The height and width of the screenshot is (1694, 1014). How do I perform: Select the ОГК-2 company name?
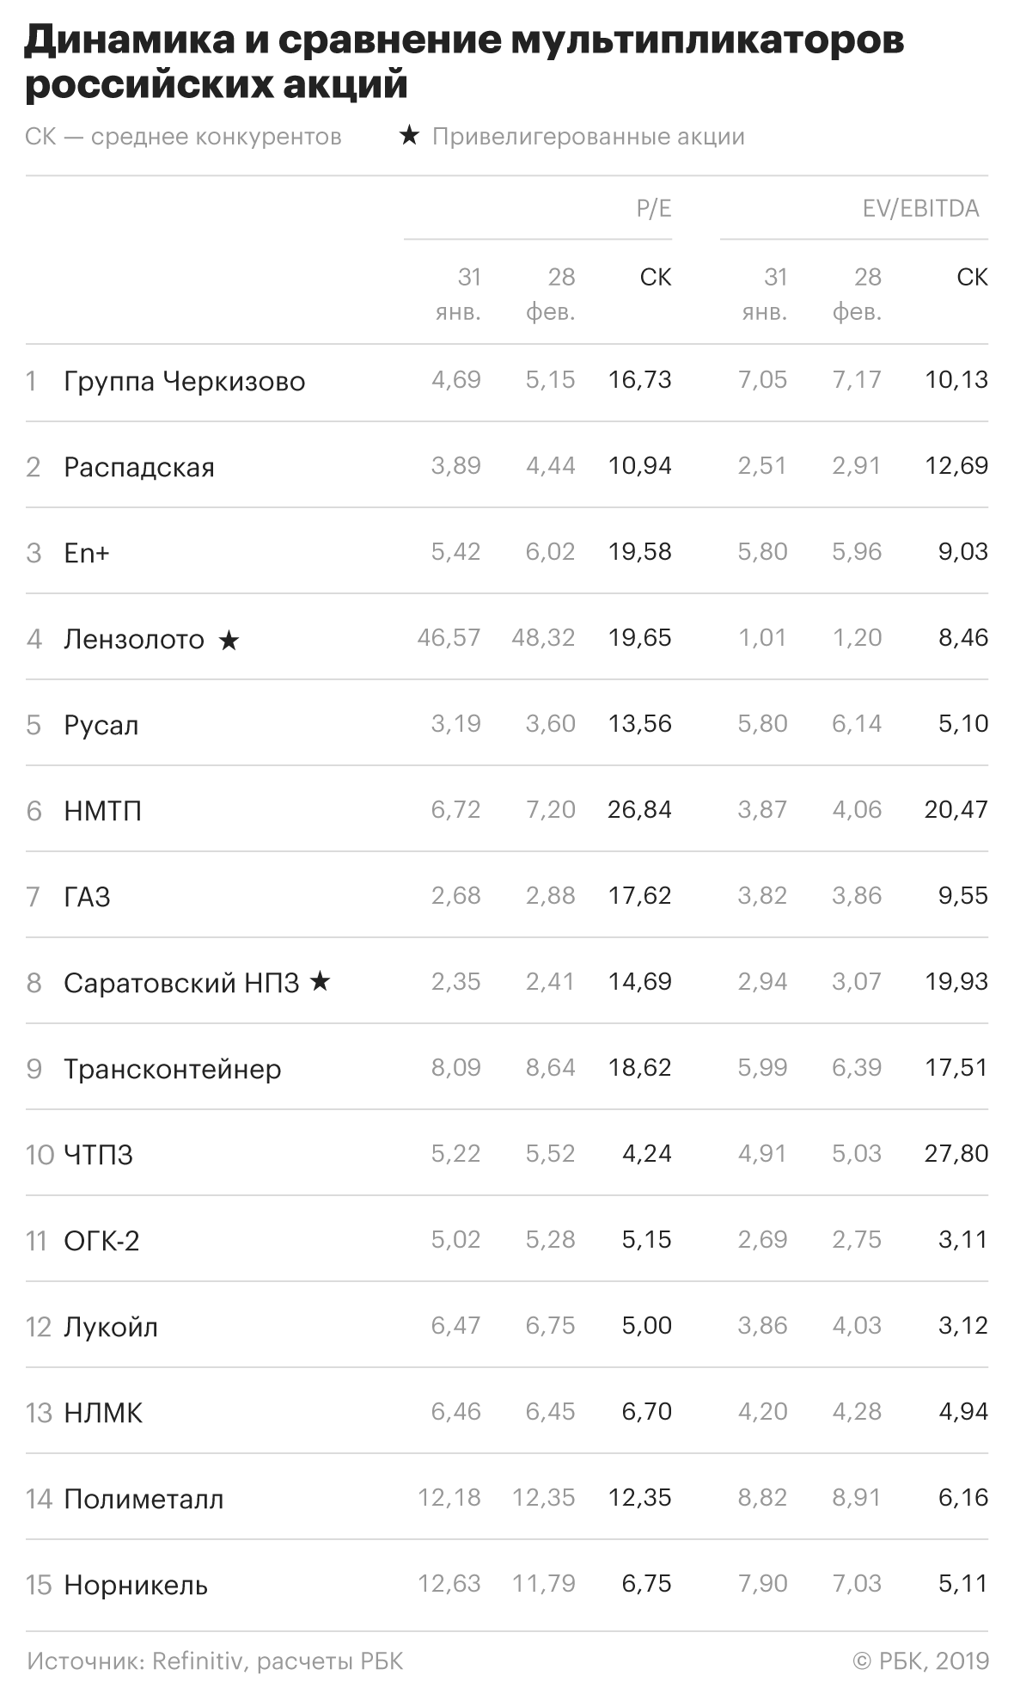click(x=101, y=1241)
